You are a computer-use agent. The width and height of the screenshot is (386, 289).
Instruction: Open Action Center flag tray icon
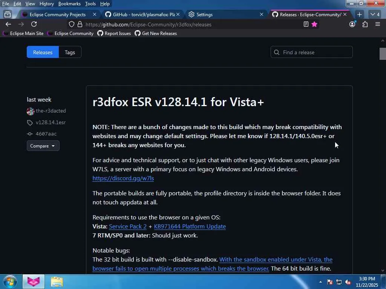330,282
